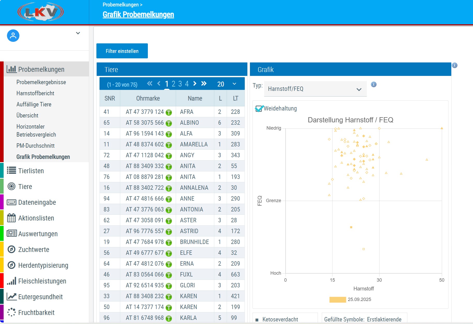
Task: Select Auffällige Tiere menu entry
Action: click(34, 104)
